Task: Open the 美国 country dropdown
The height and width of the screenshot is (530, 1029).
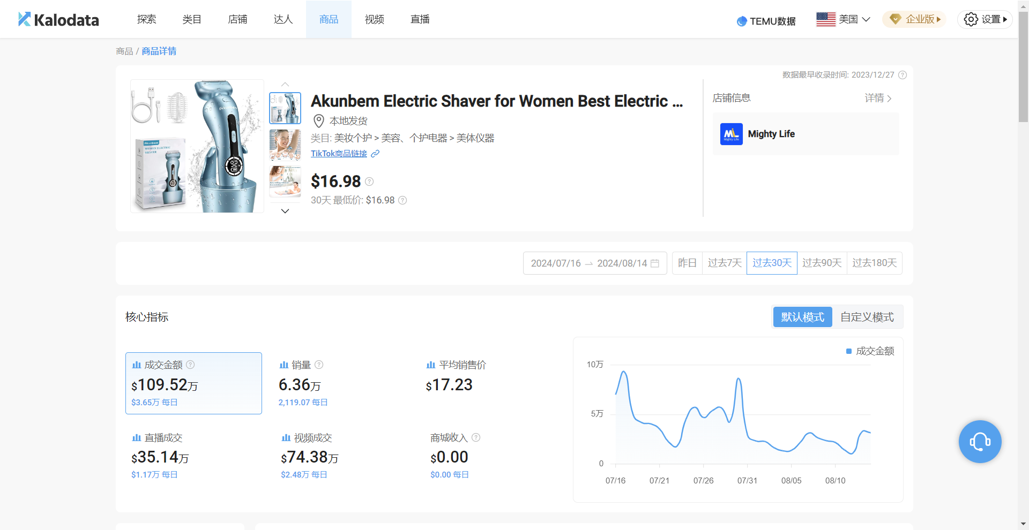Action: click(843, 19)
